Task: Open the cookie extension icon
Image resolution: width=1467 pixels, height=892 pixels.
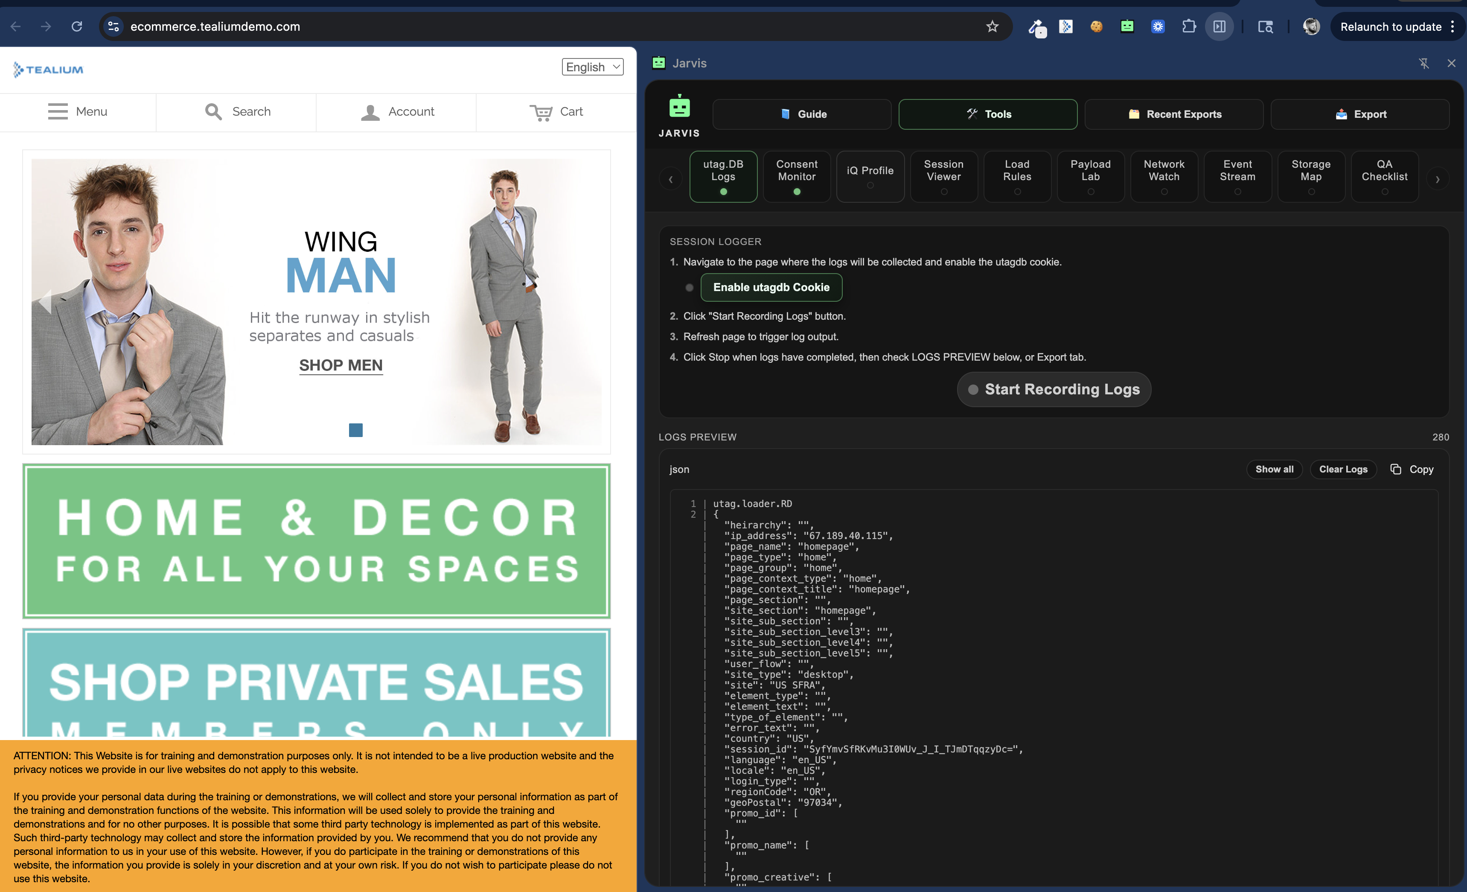Action: pyautogui.click(x=1096, y=26)
